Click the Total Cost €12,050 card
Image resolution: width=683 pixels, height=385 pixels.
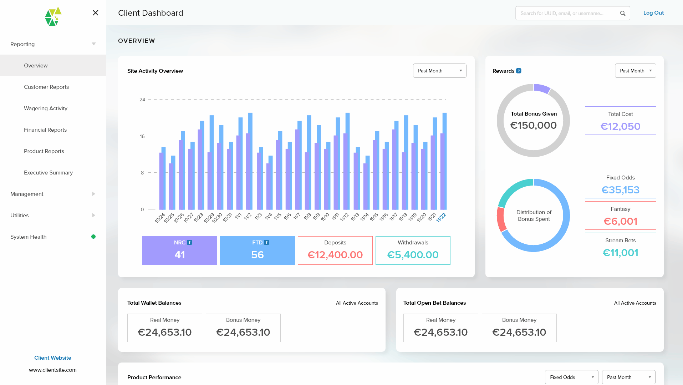(x=621, y=121)
